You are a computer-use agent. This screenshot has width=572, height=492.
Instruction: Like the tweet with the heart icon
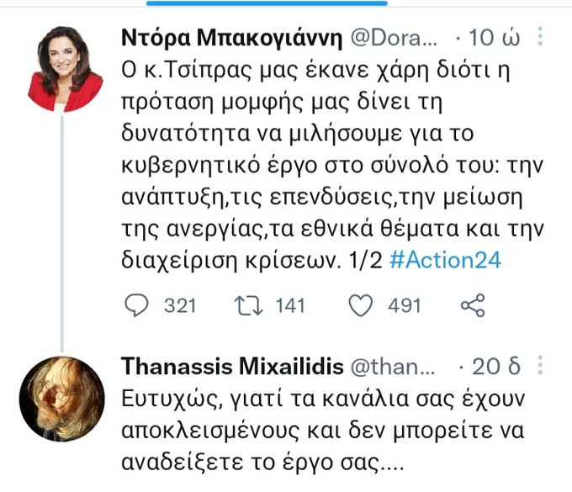[x=360, y=305]
